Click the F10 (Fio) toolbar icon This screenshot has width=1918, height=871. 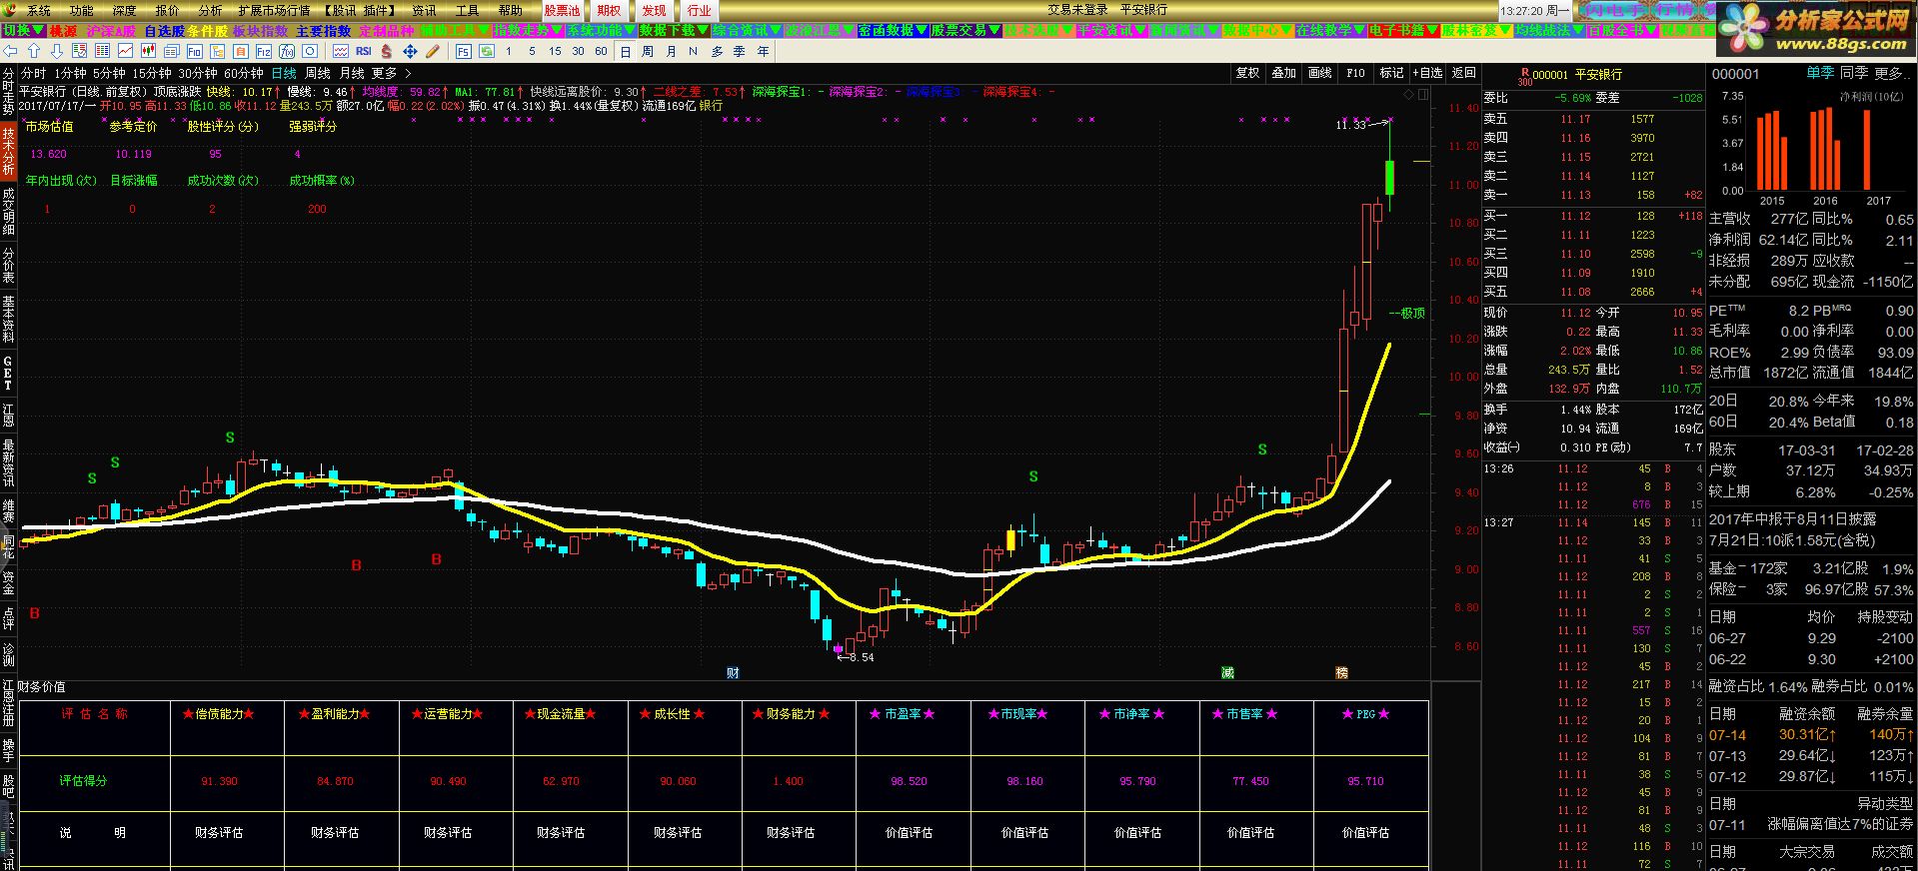point(194,51)
